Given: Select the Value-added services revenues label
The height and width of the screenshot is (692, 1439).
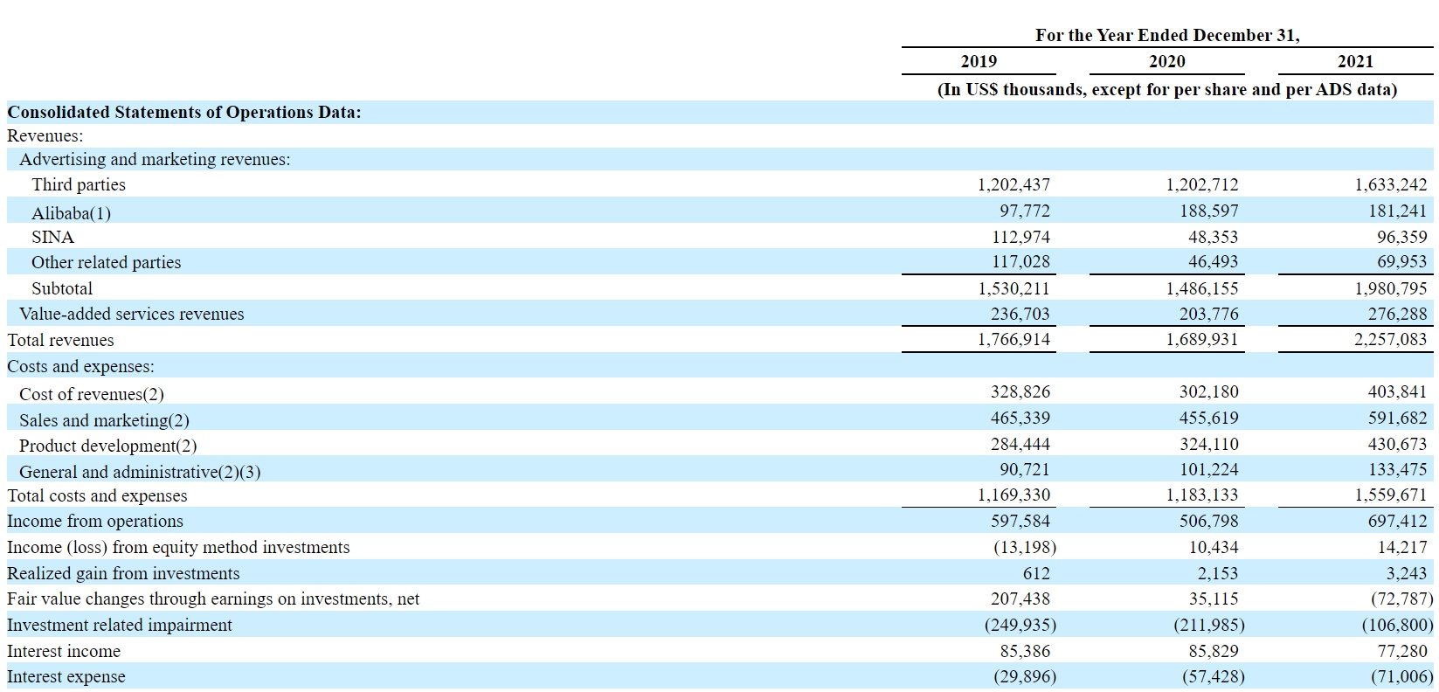Looking at the screenshot, I should point(132,314).
